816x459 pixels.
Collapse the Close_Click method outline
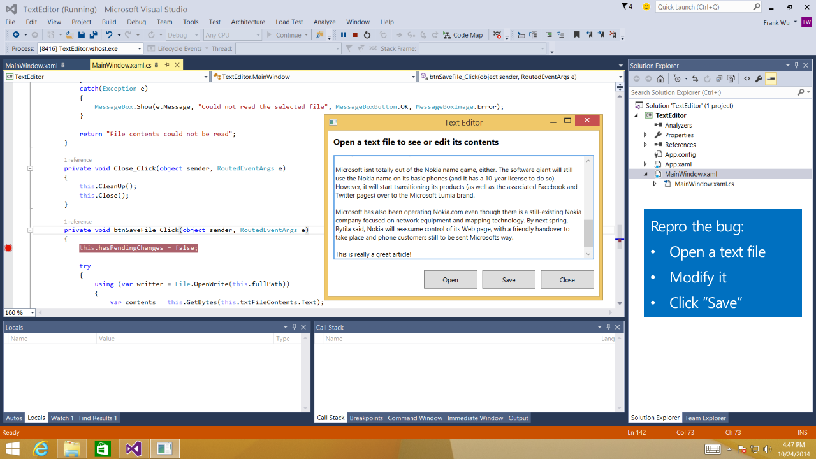[29, 168]
